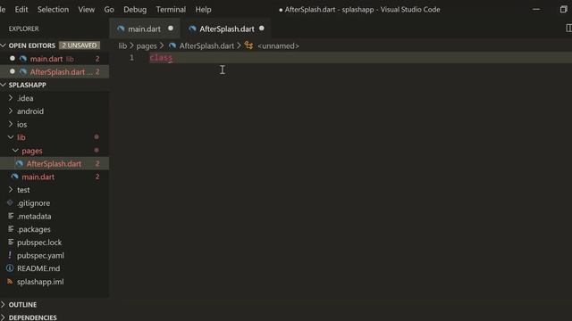The width and height of the screenshot is (572, 321).
Task: Open the pubspec.yaml file
Action: (55, 256)
